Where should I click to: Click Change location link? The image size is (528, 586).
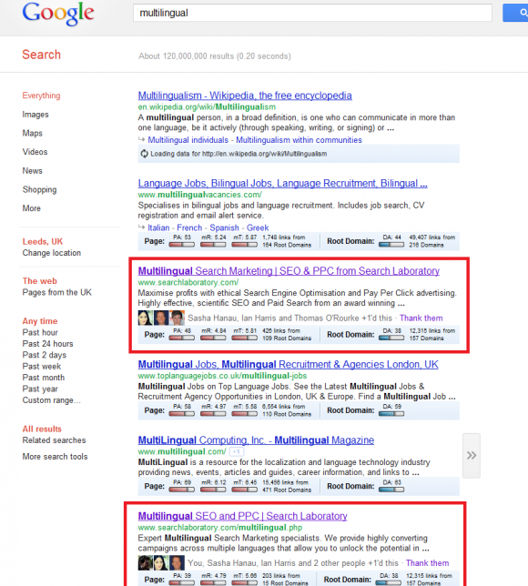click(x=52, y=253)
